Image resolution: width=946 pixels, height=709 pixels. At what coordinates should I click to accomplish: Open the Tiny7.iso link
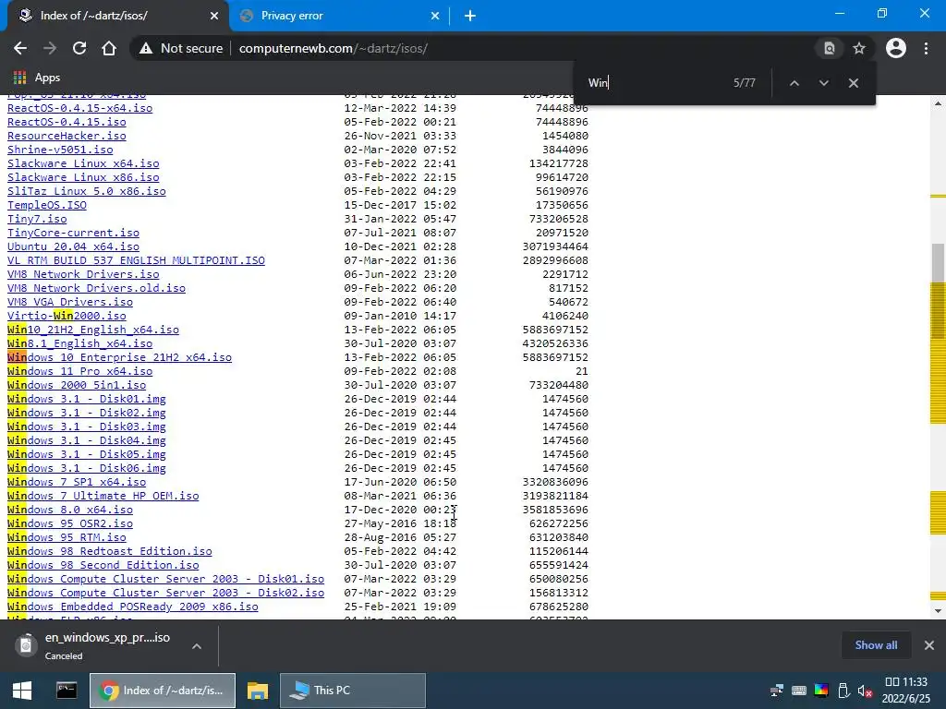click(x=37, y=219)
